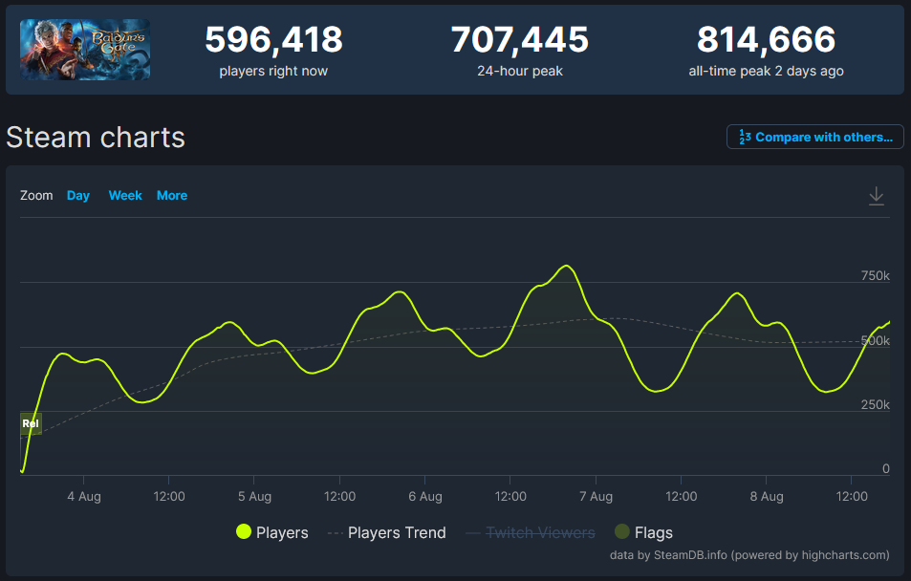This screenshot has width=911, height=581.
Task: Click the 7 Aug axis label
Action: [x=596, y=497]
